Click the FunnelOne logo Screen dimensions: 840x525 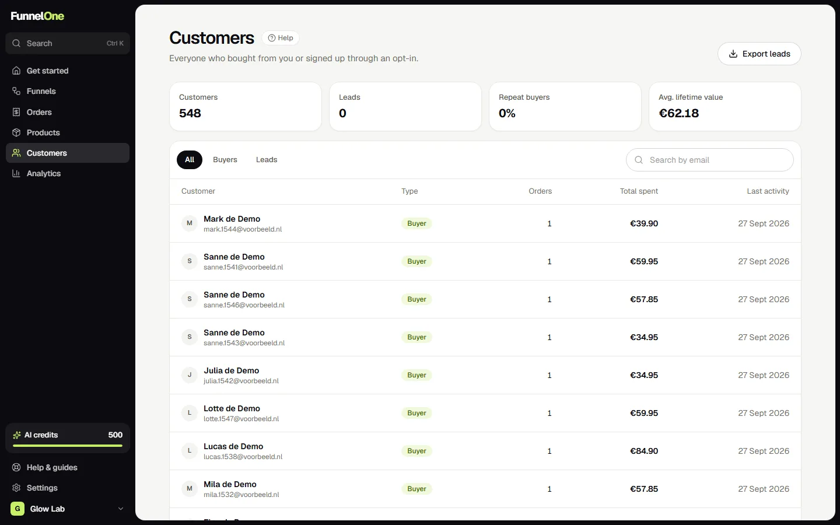tap(37, 16)
